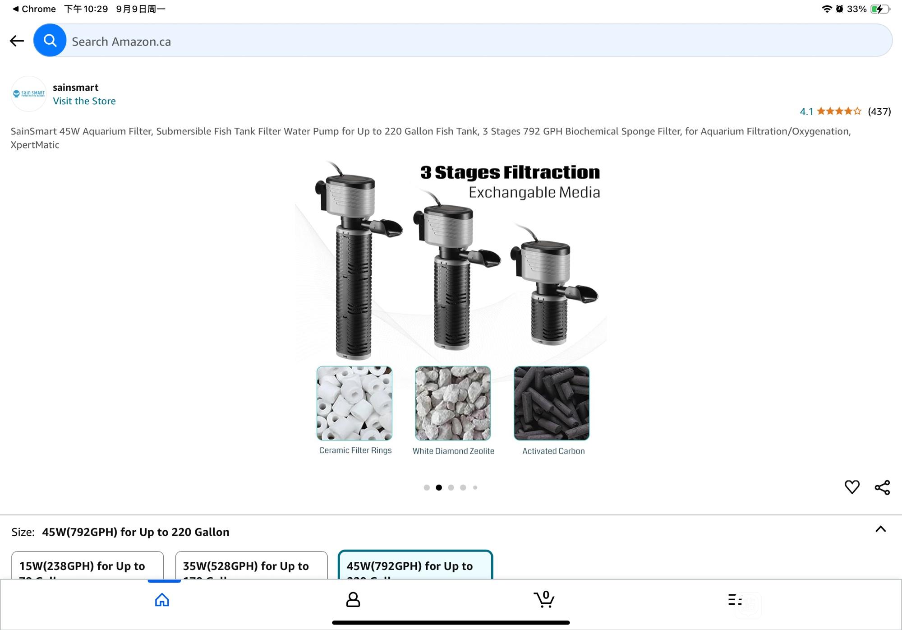Open the shopping cart tab

544,599
